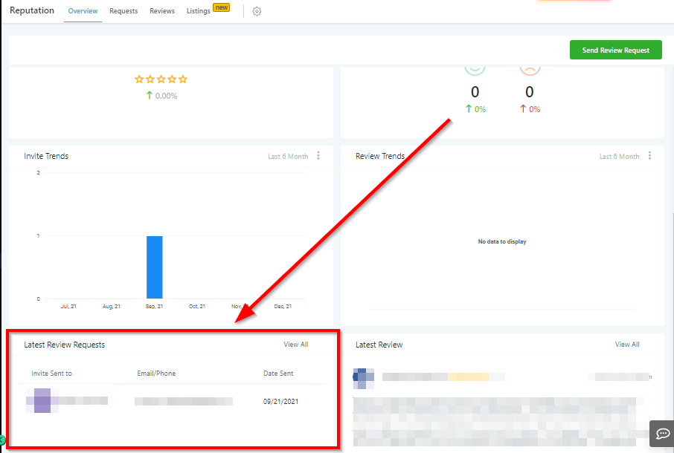Click the reviewer avatar in Latest Review
This screenshot has width=674, height=453.
(x=364, y=377)
